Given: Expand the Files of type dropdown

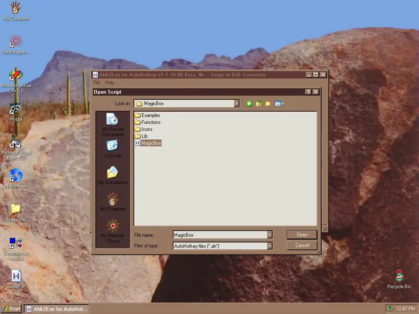Looking at the screenshot, I should click(x=270, y=246).
